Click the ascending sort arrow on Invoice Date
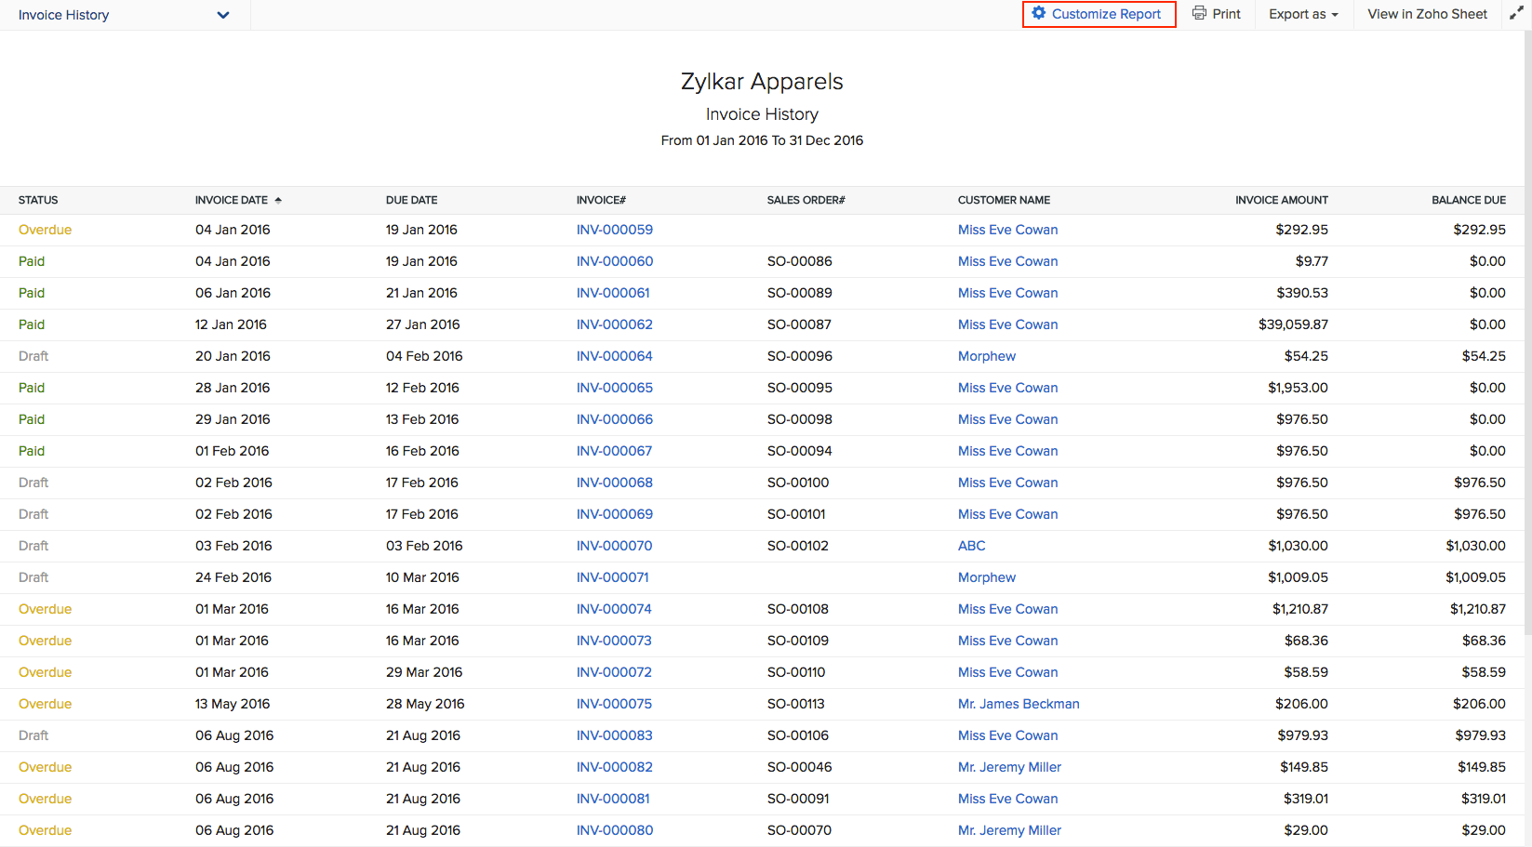This screenshot has height=847, width=1532. (278, 199)
